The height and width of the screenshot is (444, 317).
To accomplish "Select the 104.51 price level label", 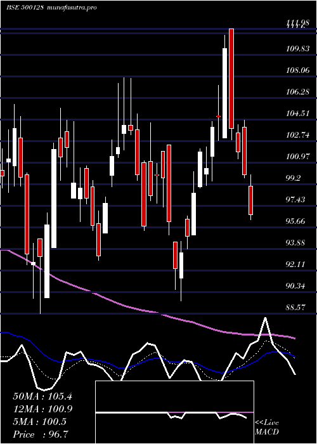I will pos(297,114).
